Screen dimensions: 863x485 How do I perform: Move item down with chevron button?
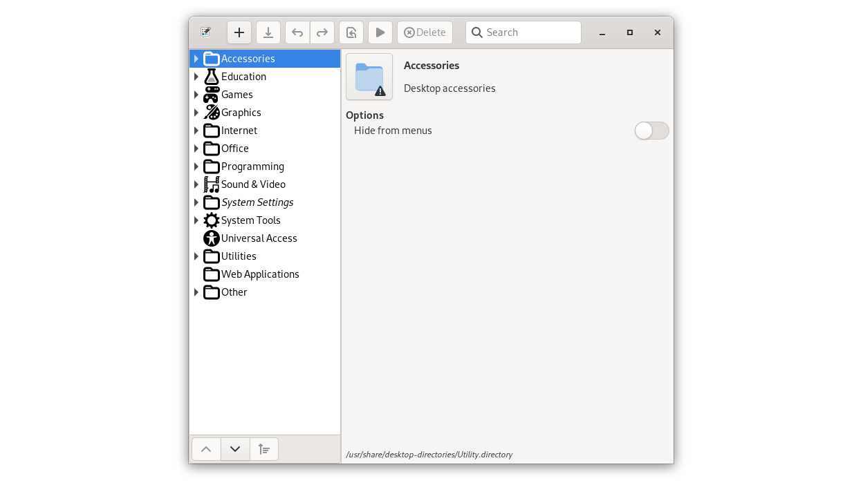point(235,449)
